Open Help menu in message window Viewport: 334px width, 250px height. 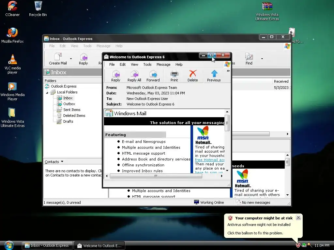pyautogui.click(x=179, y=64)
